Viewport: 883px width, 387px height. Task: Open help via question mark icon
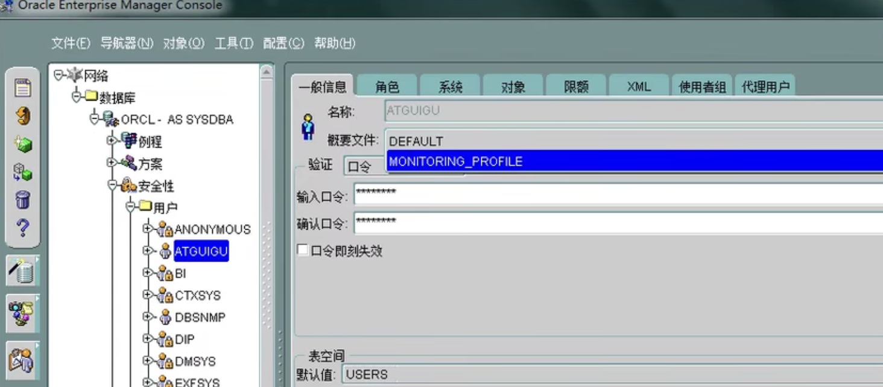[x=23, y=227]
